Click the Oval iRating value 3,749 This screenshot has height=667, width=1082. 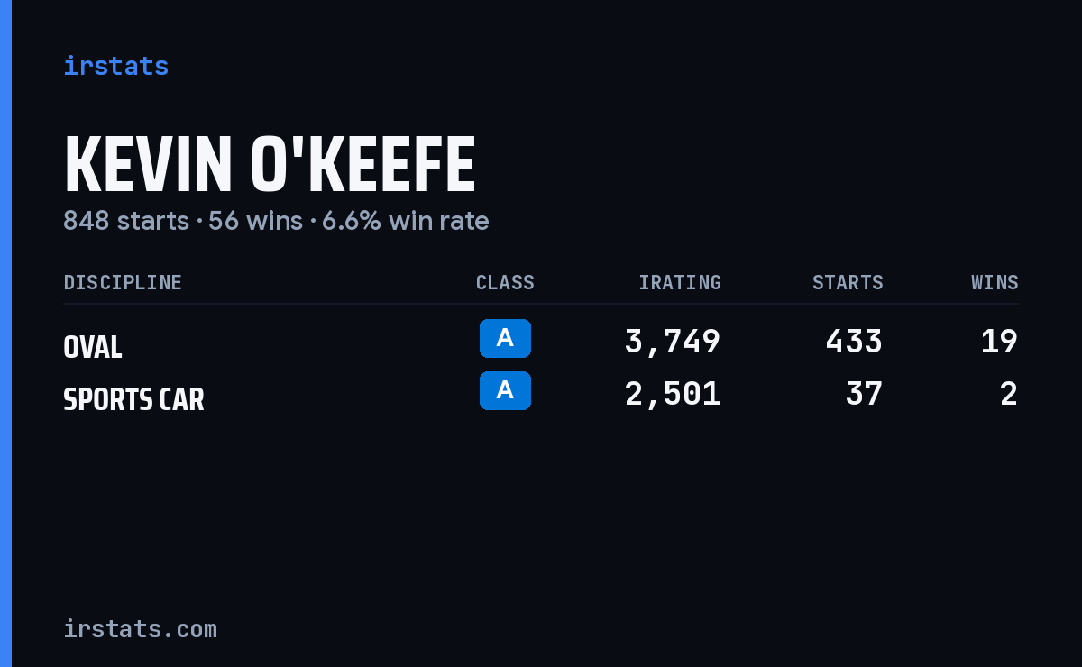pos(673,342)
